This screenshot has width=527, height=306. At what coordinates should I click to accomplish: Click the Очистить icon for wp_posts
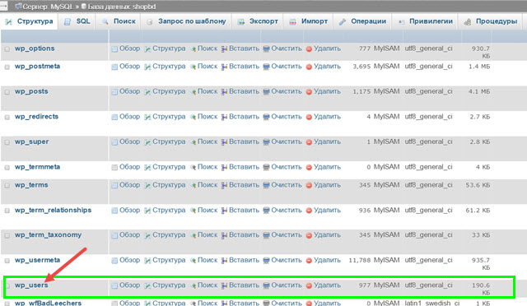pos(266,91)
